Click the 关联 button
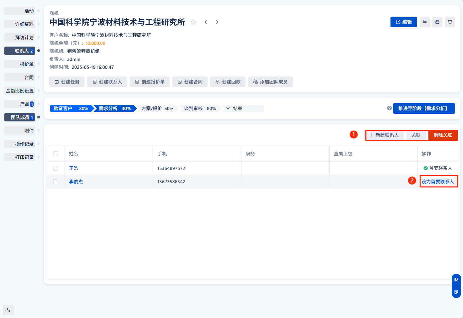This screenshot has height=318, width=463. coord(416,135)
